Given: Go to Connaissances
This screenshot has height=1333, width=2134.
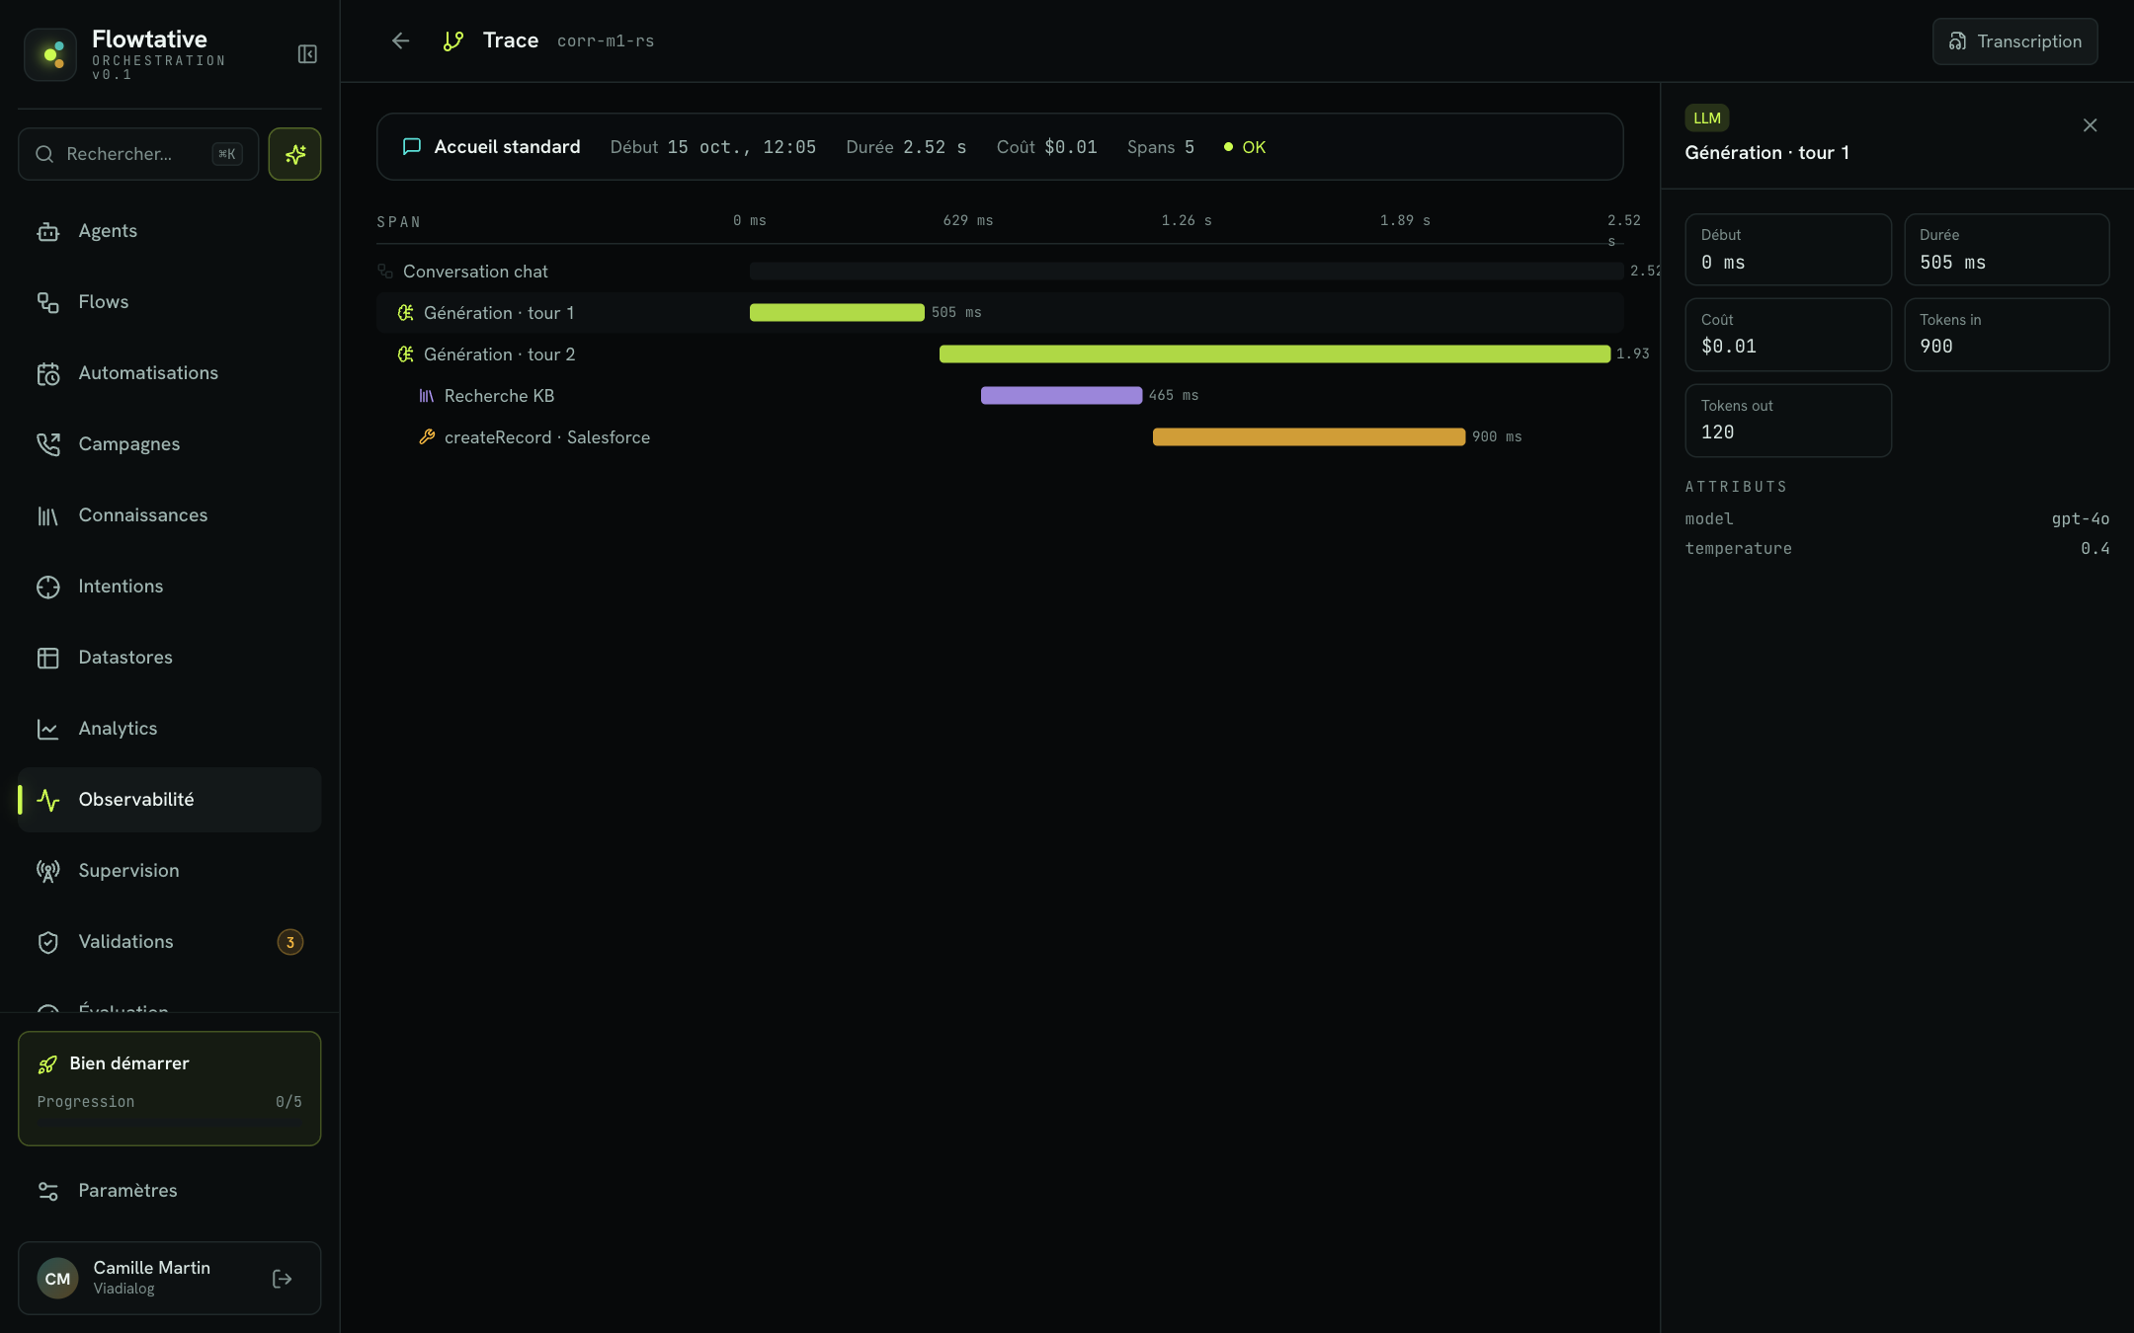Looking at the screenshot, I should pyautogui.click(x=169, y=515).
